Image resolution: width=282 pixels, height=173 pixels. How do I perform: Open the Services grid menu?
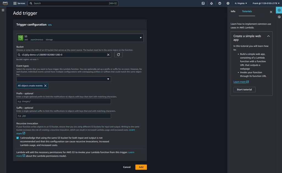[19, 3]
